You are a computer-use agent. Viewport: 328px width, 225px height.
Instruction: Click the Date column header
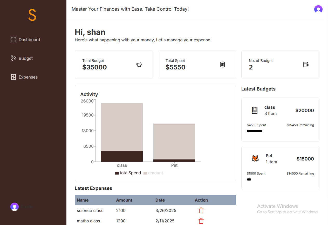pyautogui.click(x=160, y=200)
